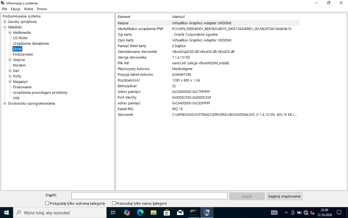Select Podsumowanie systemu tree root
348x218 pixels.
click(x=21, y=16)
